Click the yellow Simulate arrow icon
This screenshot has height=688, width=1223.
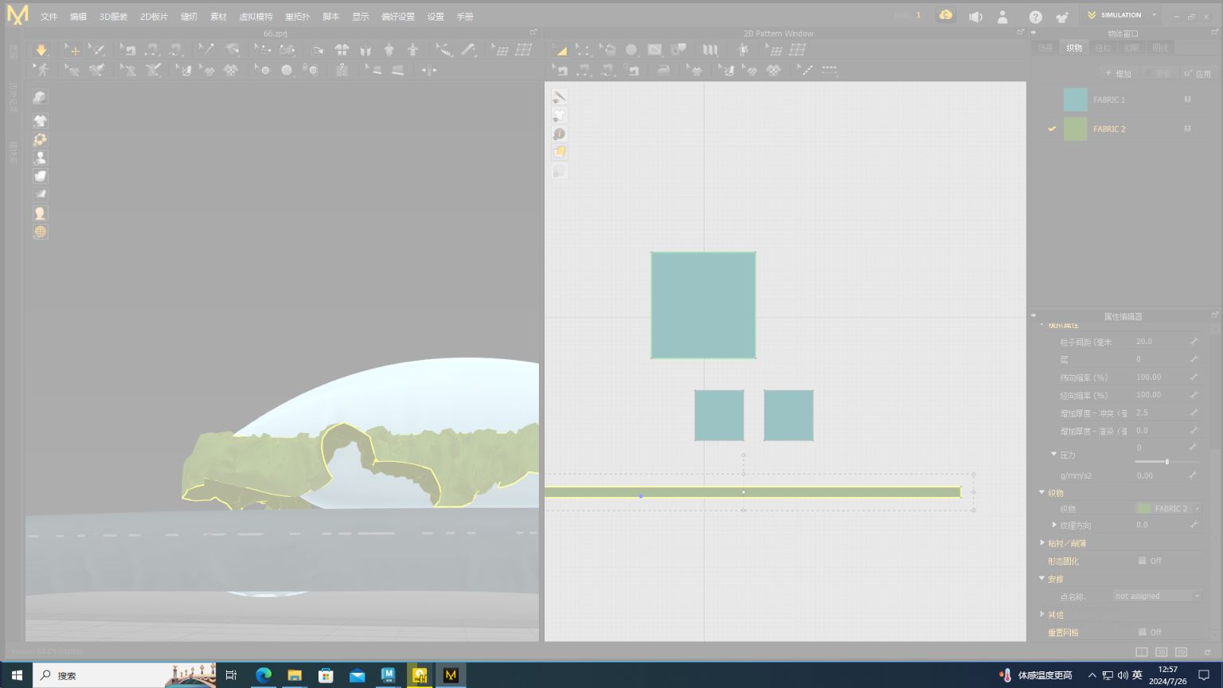[x=41, y=50]
